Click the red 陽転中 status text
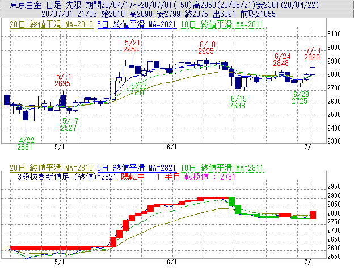This screenshot has height=269, width=354. pos(133,177)
